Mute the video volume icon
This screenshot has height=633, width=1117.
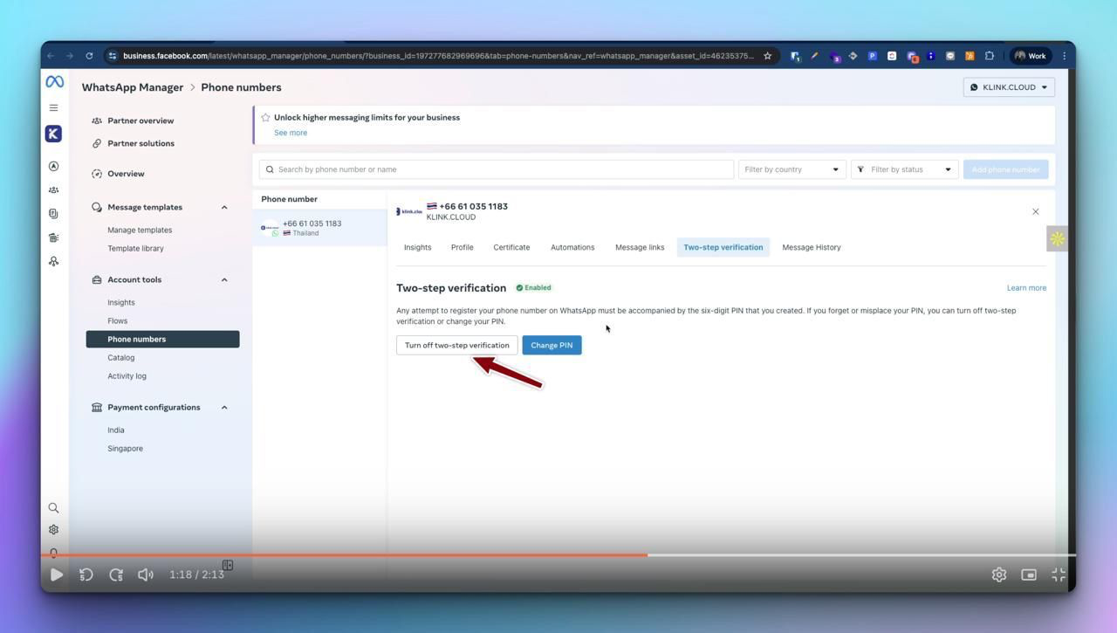pyautogui.click(x=146, y=575)
